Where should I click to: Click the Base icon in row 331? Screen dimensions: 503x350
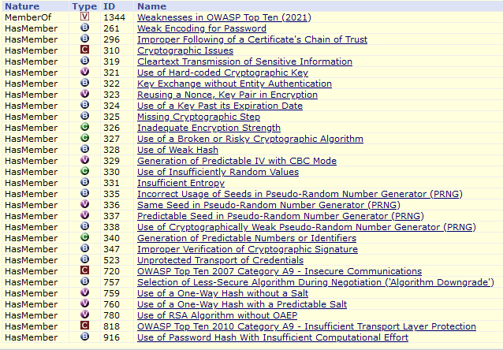(84, 182)
